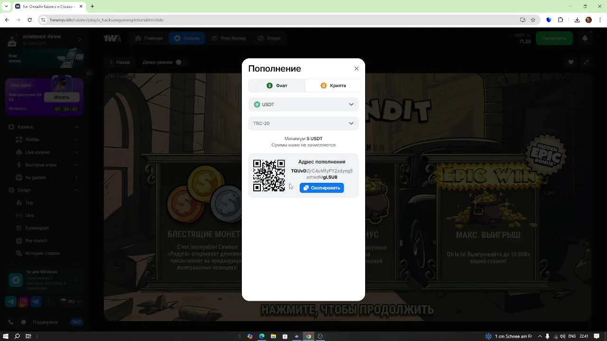Bookmark this page with the star

533,20
